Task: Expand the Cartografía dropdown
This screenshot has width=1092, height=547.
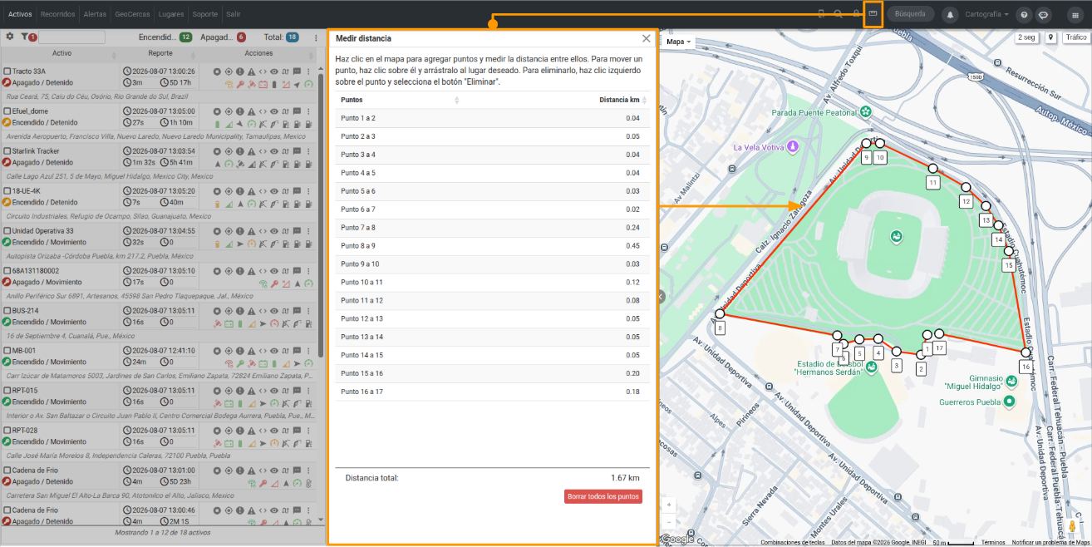Action: (x=986, y=14)
